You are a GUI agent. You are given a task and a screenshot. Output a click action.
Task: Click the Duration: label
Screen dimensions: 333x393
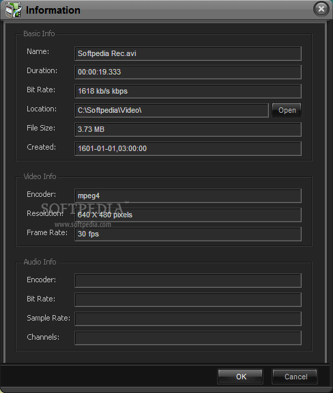pos(42,70)
